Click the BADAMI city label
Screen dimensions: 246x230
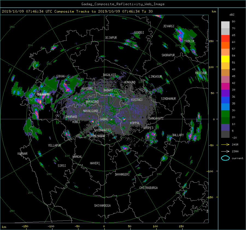108,90
